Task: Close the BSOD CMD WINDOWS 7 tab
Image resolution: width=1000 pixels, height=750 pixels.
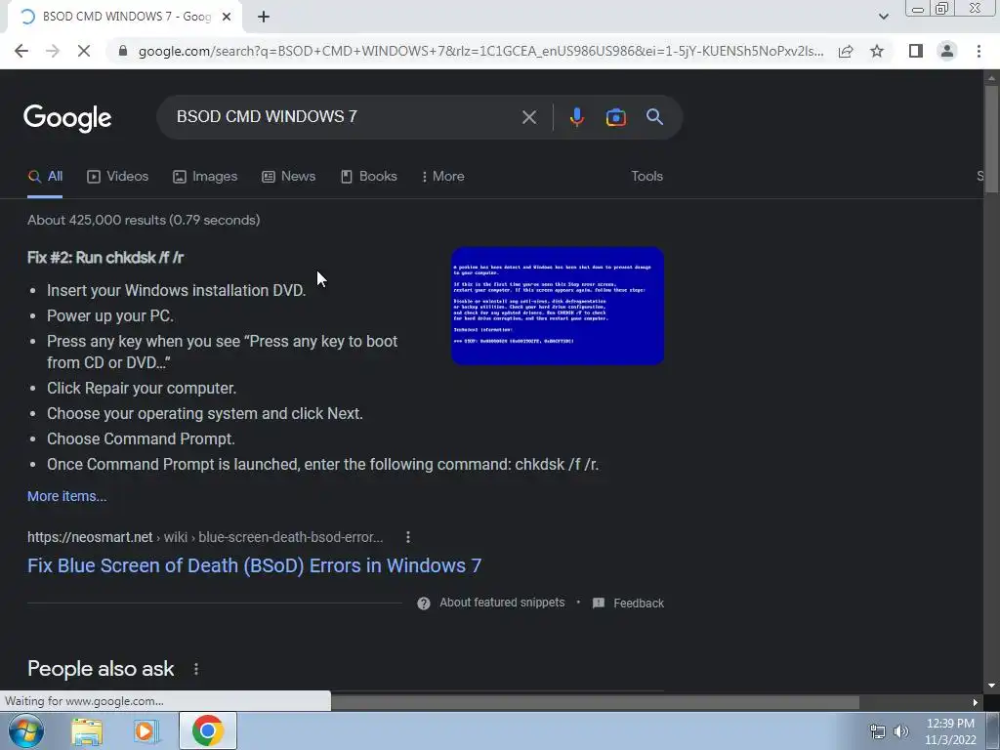Action: click(x=227, y=18)
